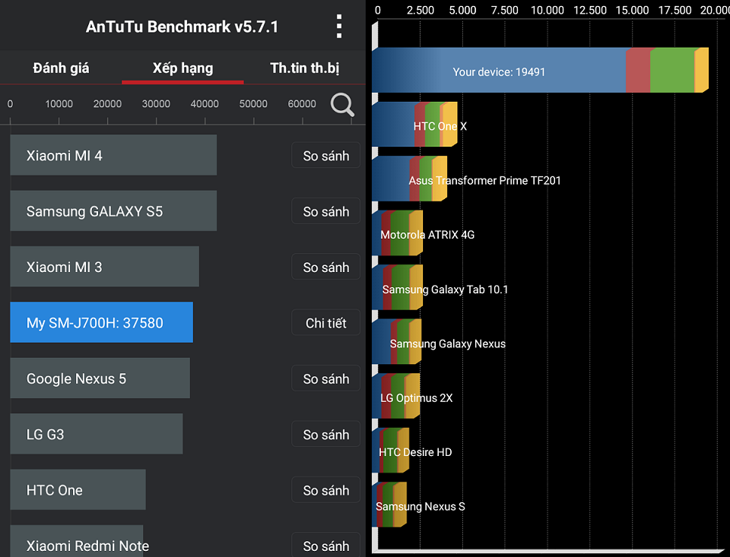Click the Xiaomi Redmi Note ranking bar
The height and width of the screenshot is (557, 730).
click(76, 541)
